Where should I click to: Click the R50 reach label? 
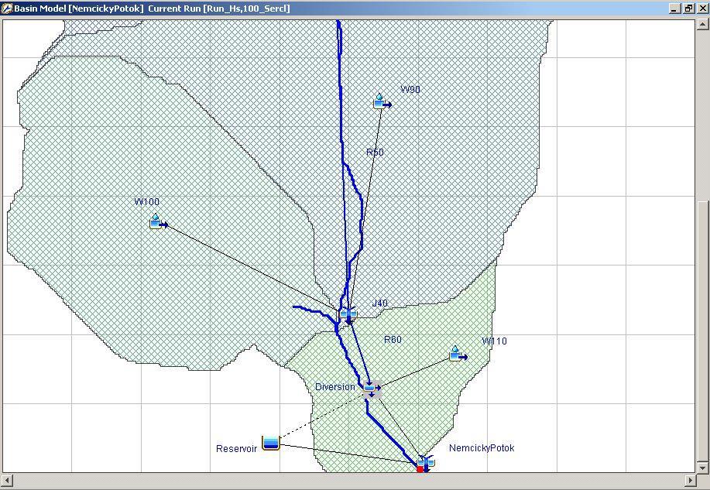coord(375,152)
